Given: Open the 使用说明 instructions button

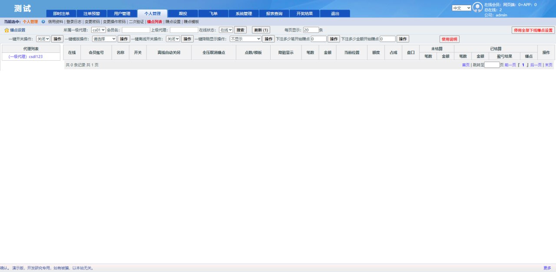Looking at the screenshot, I should click(x=449, y=39).
